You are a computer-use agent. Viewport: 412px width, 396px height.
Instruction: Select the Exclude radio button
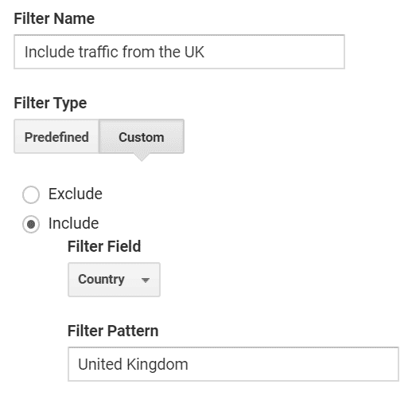31,194
